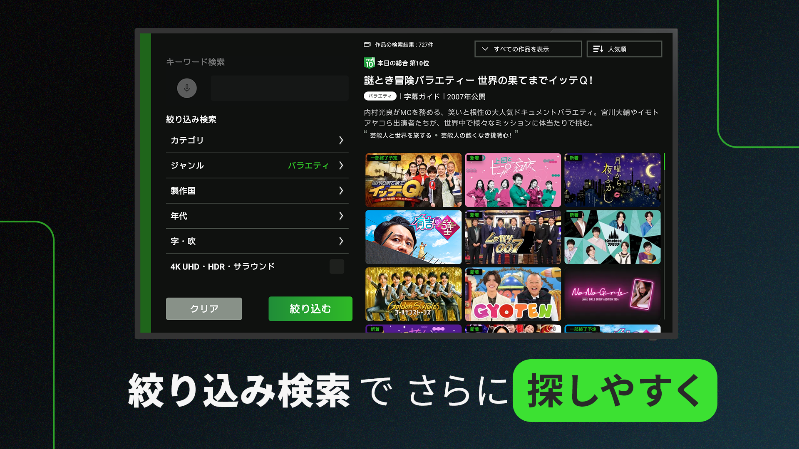799x449 pixels.
Task: Select the Golden SixTONES thumbnail
Action: coord(413,294)
